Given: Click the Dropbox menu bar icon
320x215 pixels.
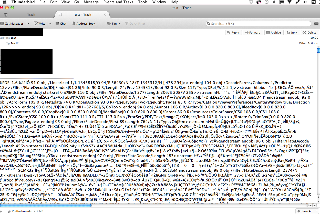Looking at the screenshot, I should [x=251, y=2].
